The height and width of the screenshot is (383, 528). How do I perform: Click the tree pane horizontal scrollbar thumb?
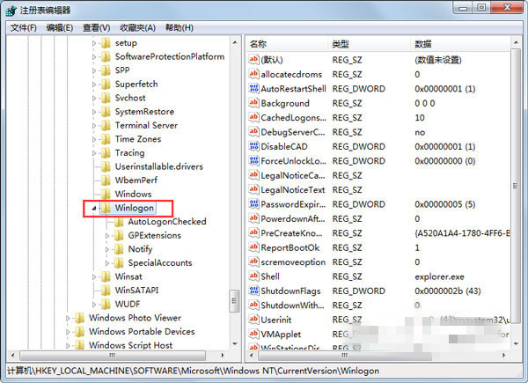(x=113, y=356)
